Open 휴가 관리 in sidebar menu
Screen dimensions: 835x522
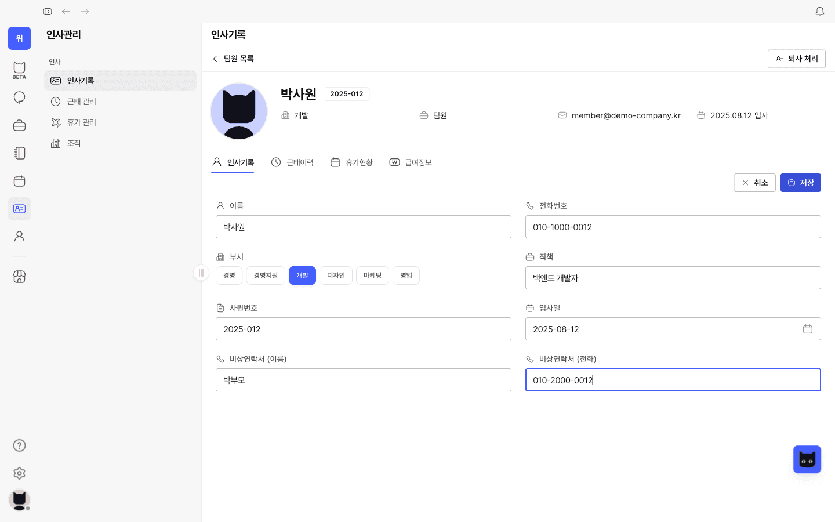click(120, 122)
